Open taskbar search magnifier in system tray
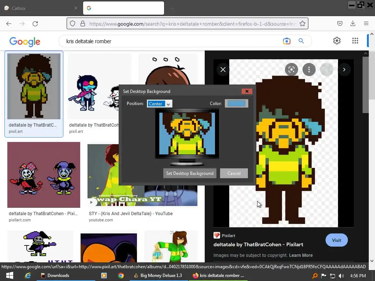 pos(315,276)
